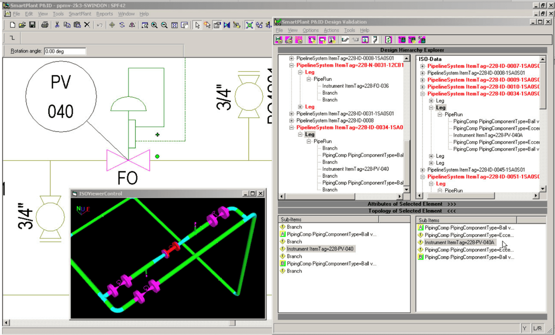Click the Refresh validation data icon

point(388,40)
